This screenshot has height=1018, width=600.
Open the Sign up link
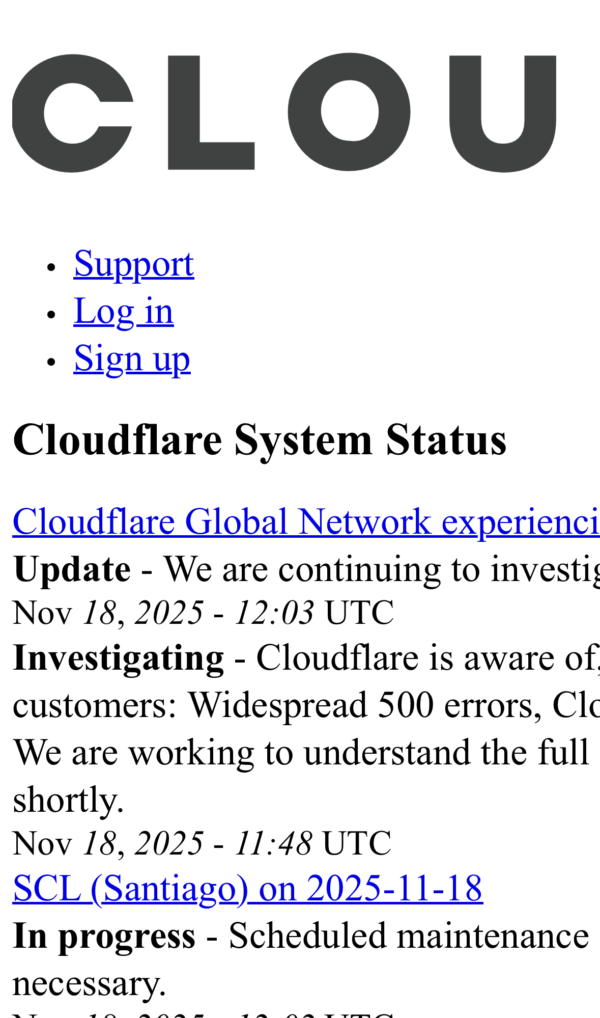pyautogui.click(x=132, y=358)
